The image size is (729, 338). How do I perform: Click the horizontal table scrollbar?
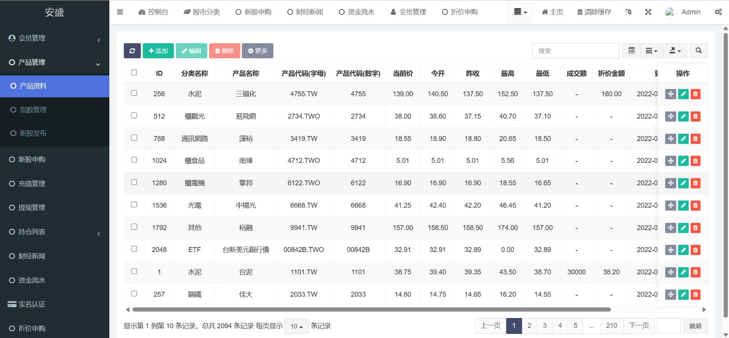click(371, 309)
